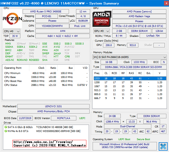Open the GPU #0 selector dropdown
This screenshot has height=152, width=169.
point(101,31)
